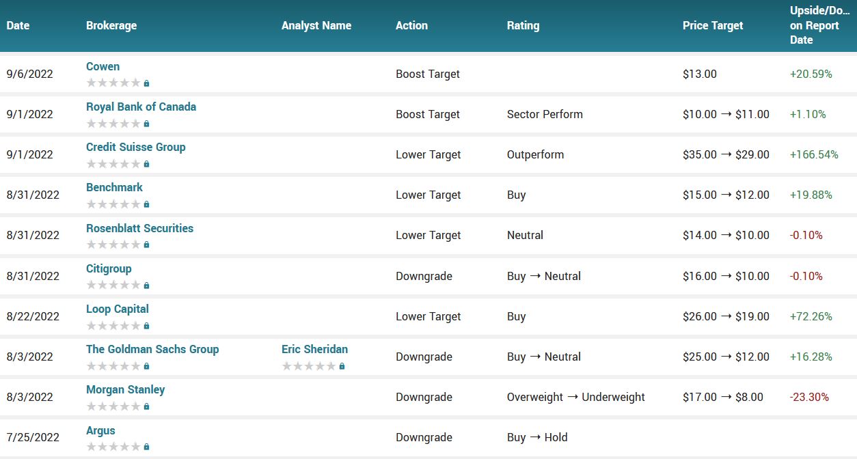
Task: Click the +72.26% upside value
Action: pyautogui.click(x=811, y=316)
